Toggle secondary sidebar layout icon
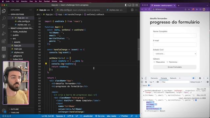This screenshot has width=210, height=118. tap(133, 5)
